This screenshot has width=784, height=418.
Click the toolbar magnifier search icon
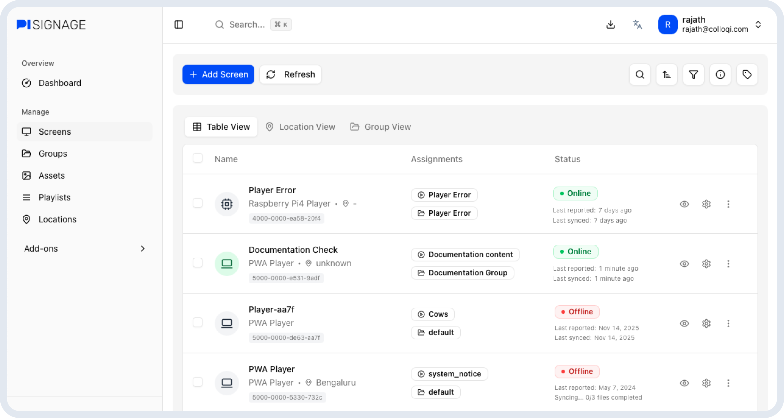640,75
